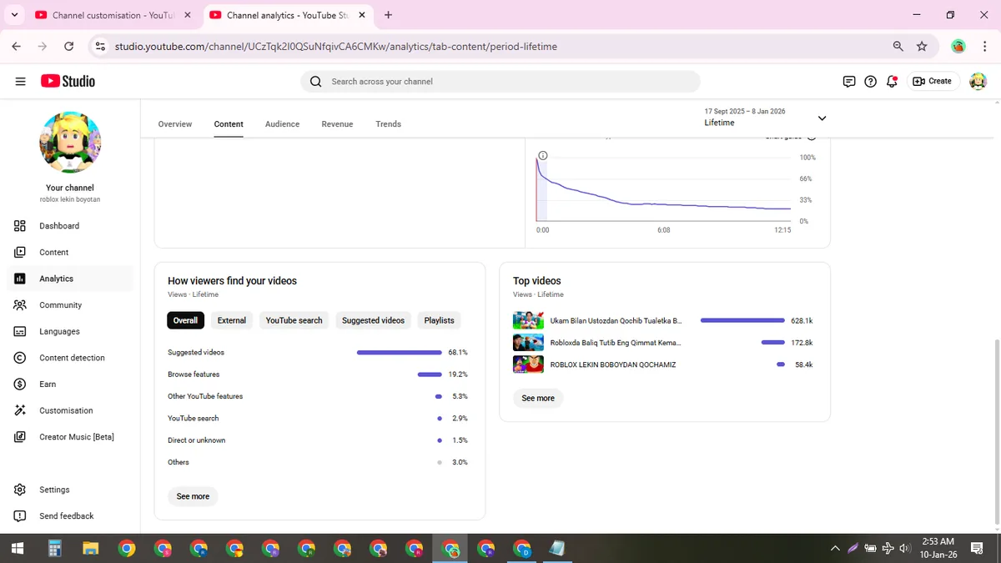
Task: Select the Playlists filter chip
Action: [439, 320]
